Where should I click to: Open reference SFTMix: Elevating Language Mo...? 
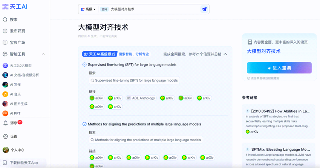pyautogui.click(x=280, y=150)
